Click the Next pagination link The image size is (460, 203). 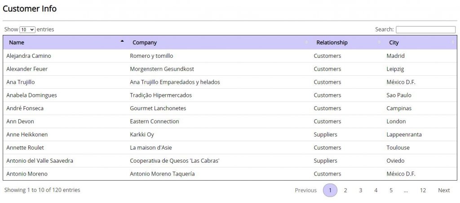pos(444,190)
